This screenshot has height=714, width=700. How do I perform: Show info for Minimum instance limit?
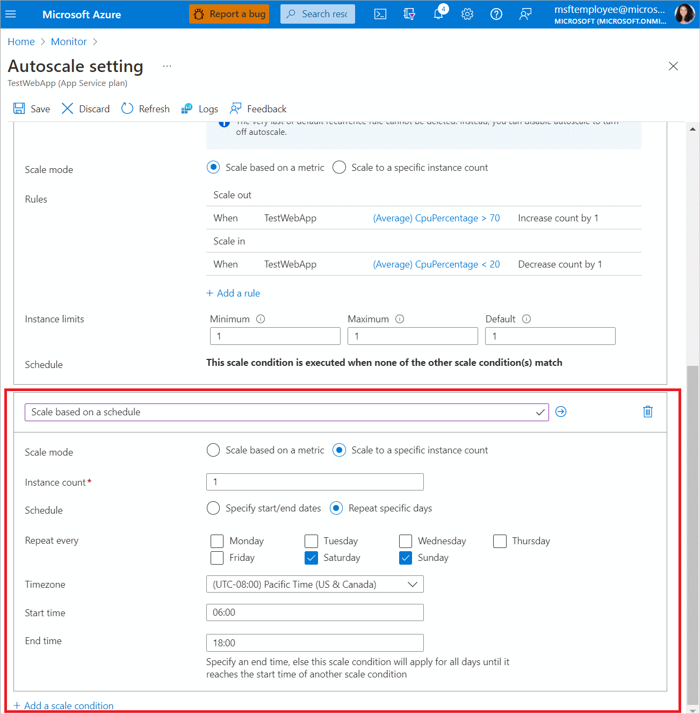[x=261, y=319]
